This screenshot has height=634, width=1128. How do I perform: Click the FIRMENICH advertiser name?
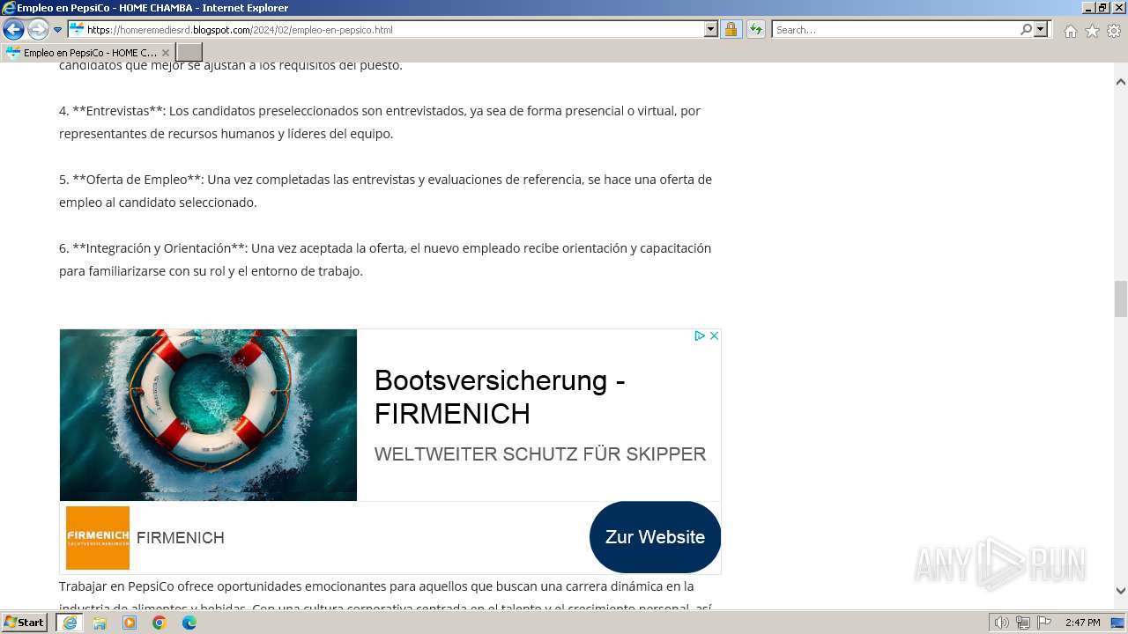[x=181, y=538]
